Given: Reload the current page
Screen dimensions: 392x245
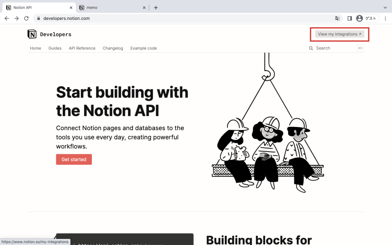Looking at the screenshot, I should pos(26,18).
